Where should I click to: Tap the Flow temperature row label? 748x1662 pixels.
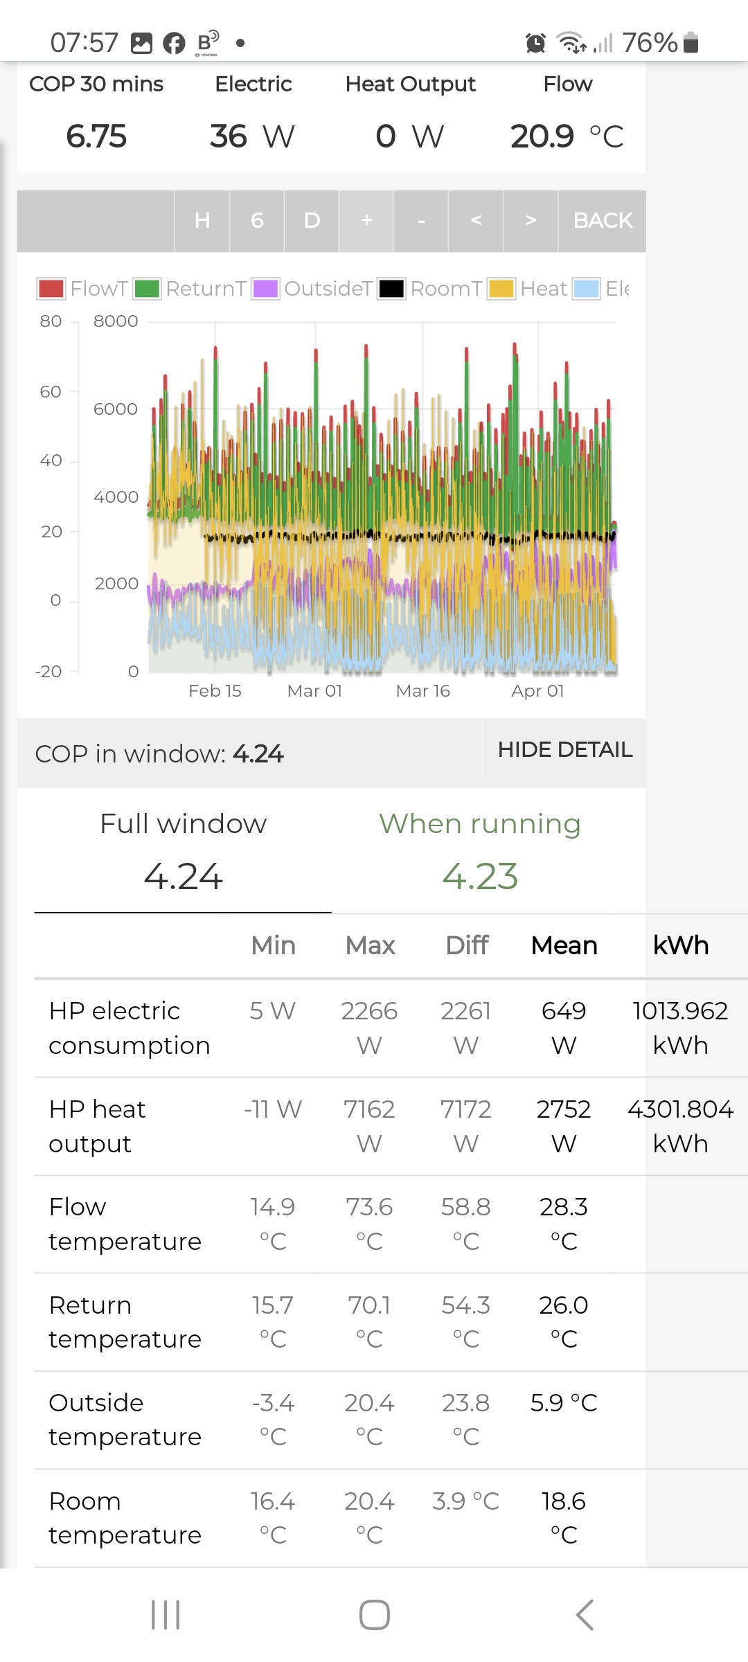(x=125, y=1224)
